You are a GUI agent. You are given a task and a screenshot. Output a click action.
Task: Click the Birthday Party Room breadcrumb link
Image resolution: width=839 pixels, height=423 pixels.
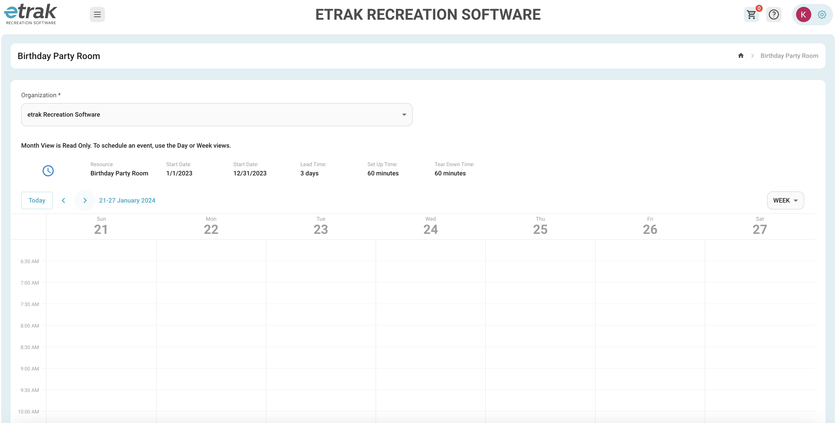click(789, 56)
